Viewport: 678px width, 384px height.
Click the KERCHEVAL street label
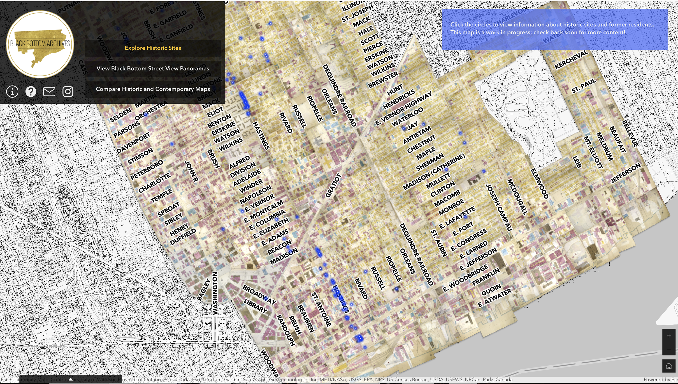click(571, 60)
